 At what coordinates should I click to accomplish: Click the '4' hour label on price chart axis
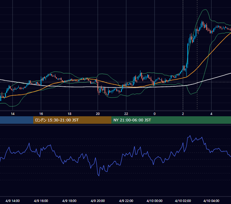point(211,114)
